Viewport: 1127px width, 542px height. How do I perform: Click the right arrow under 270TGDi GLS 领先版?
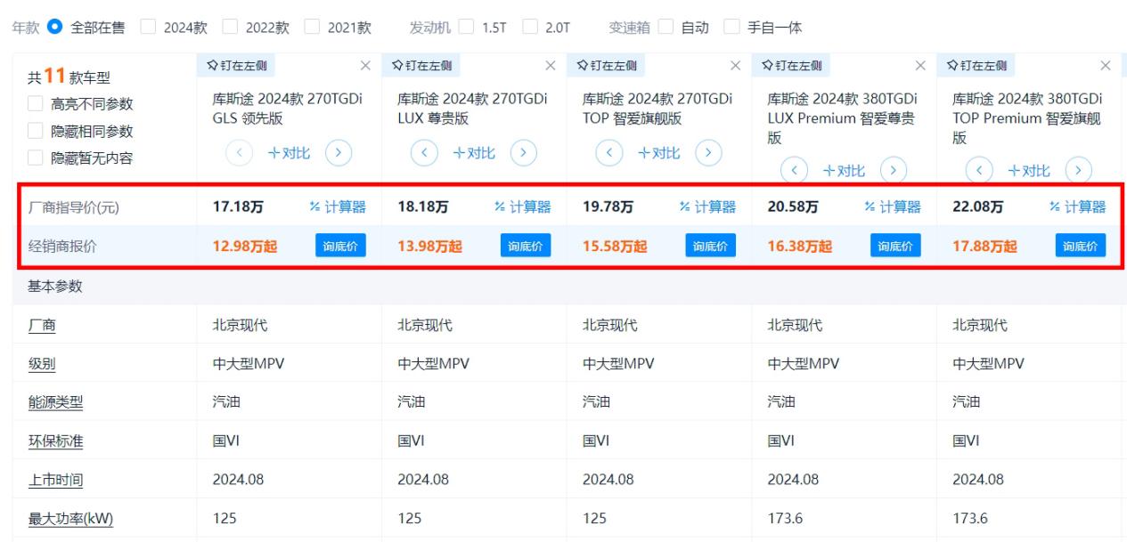(337, 152)
